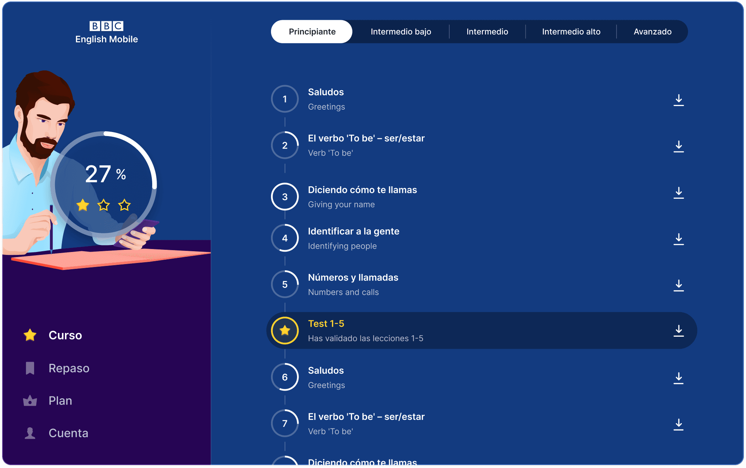Image resolution: width=746 pixels, height=468 pixels.
Task: Download lesson 6 Saludos
Action: coord(679,378)
